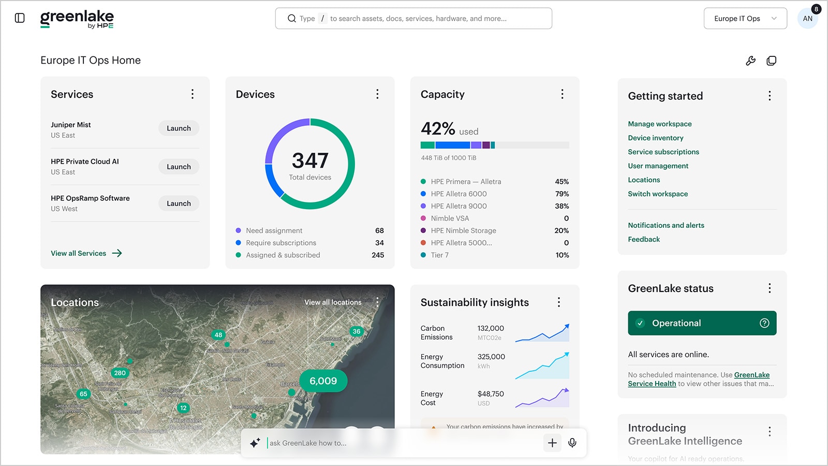This screenshot has height=466, width=828.
Task: Open the Devices card kebab menu
Action: pyautogui.click(x=377, y=94)
